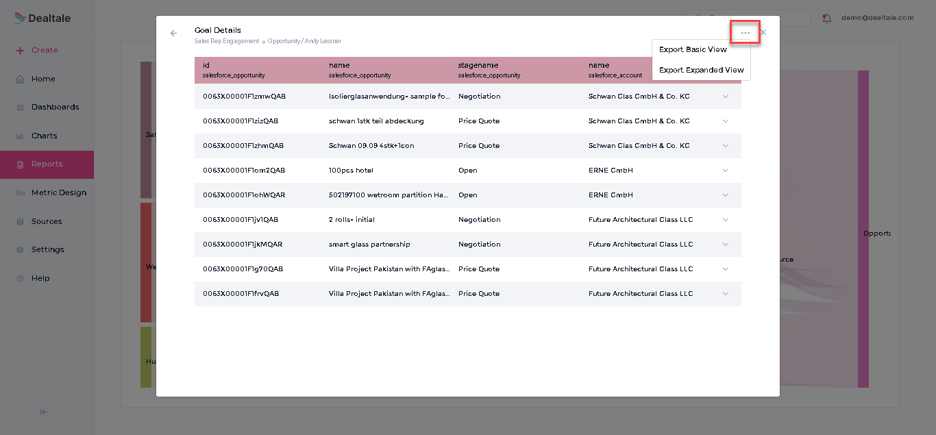Expand row 0063X00001F1om2QAB
This screenshot has height=435, width=936.
coord(726,171)
